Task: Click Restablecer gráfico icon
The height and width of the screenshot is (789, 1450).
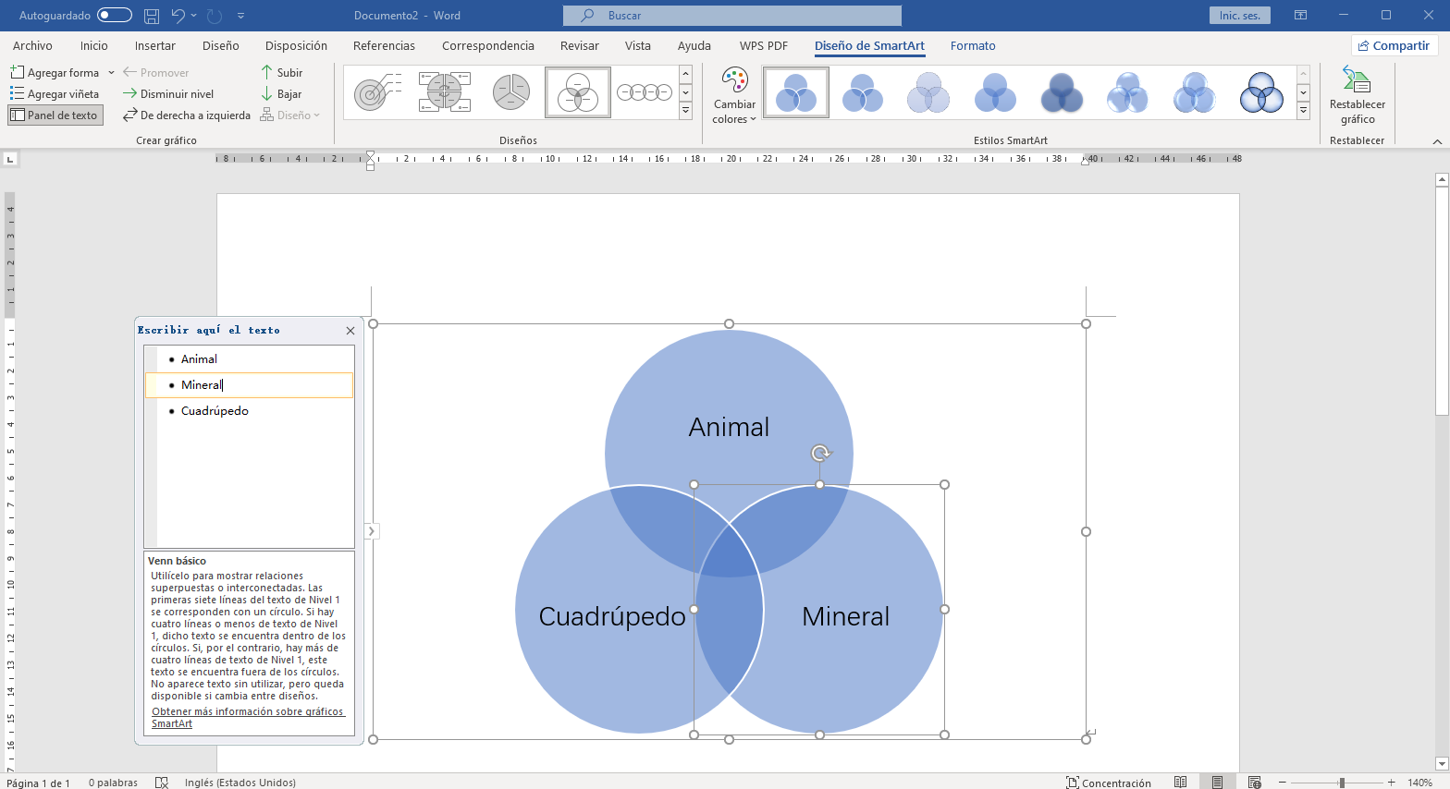Action: coord(1357,96)
